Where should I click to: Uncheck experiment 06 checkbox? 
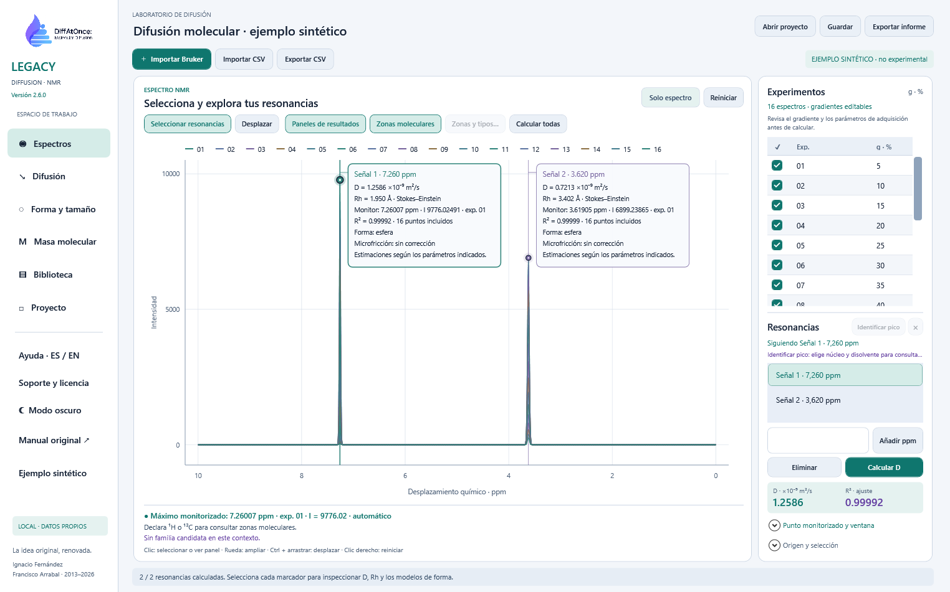tap(777, 265)
